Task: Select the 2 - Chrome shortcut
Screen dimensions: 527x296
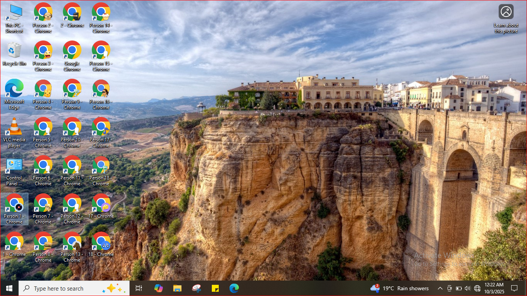Action: [x=72, y=15]
